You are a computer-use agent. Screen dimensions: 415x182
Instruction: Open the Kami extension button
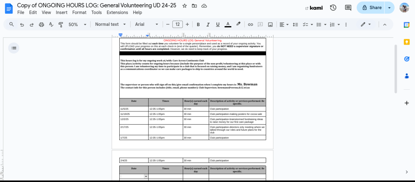tap(314, 8)
